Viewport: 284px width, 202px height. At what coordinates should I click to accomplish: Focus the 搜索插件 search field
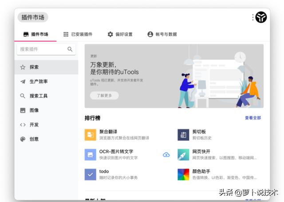(x=46, y=49)
